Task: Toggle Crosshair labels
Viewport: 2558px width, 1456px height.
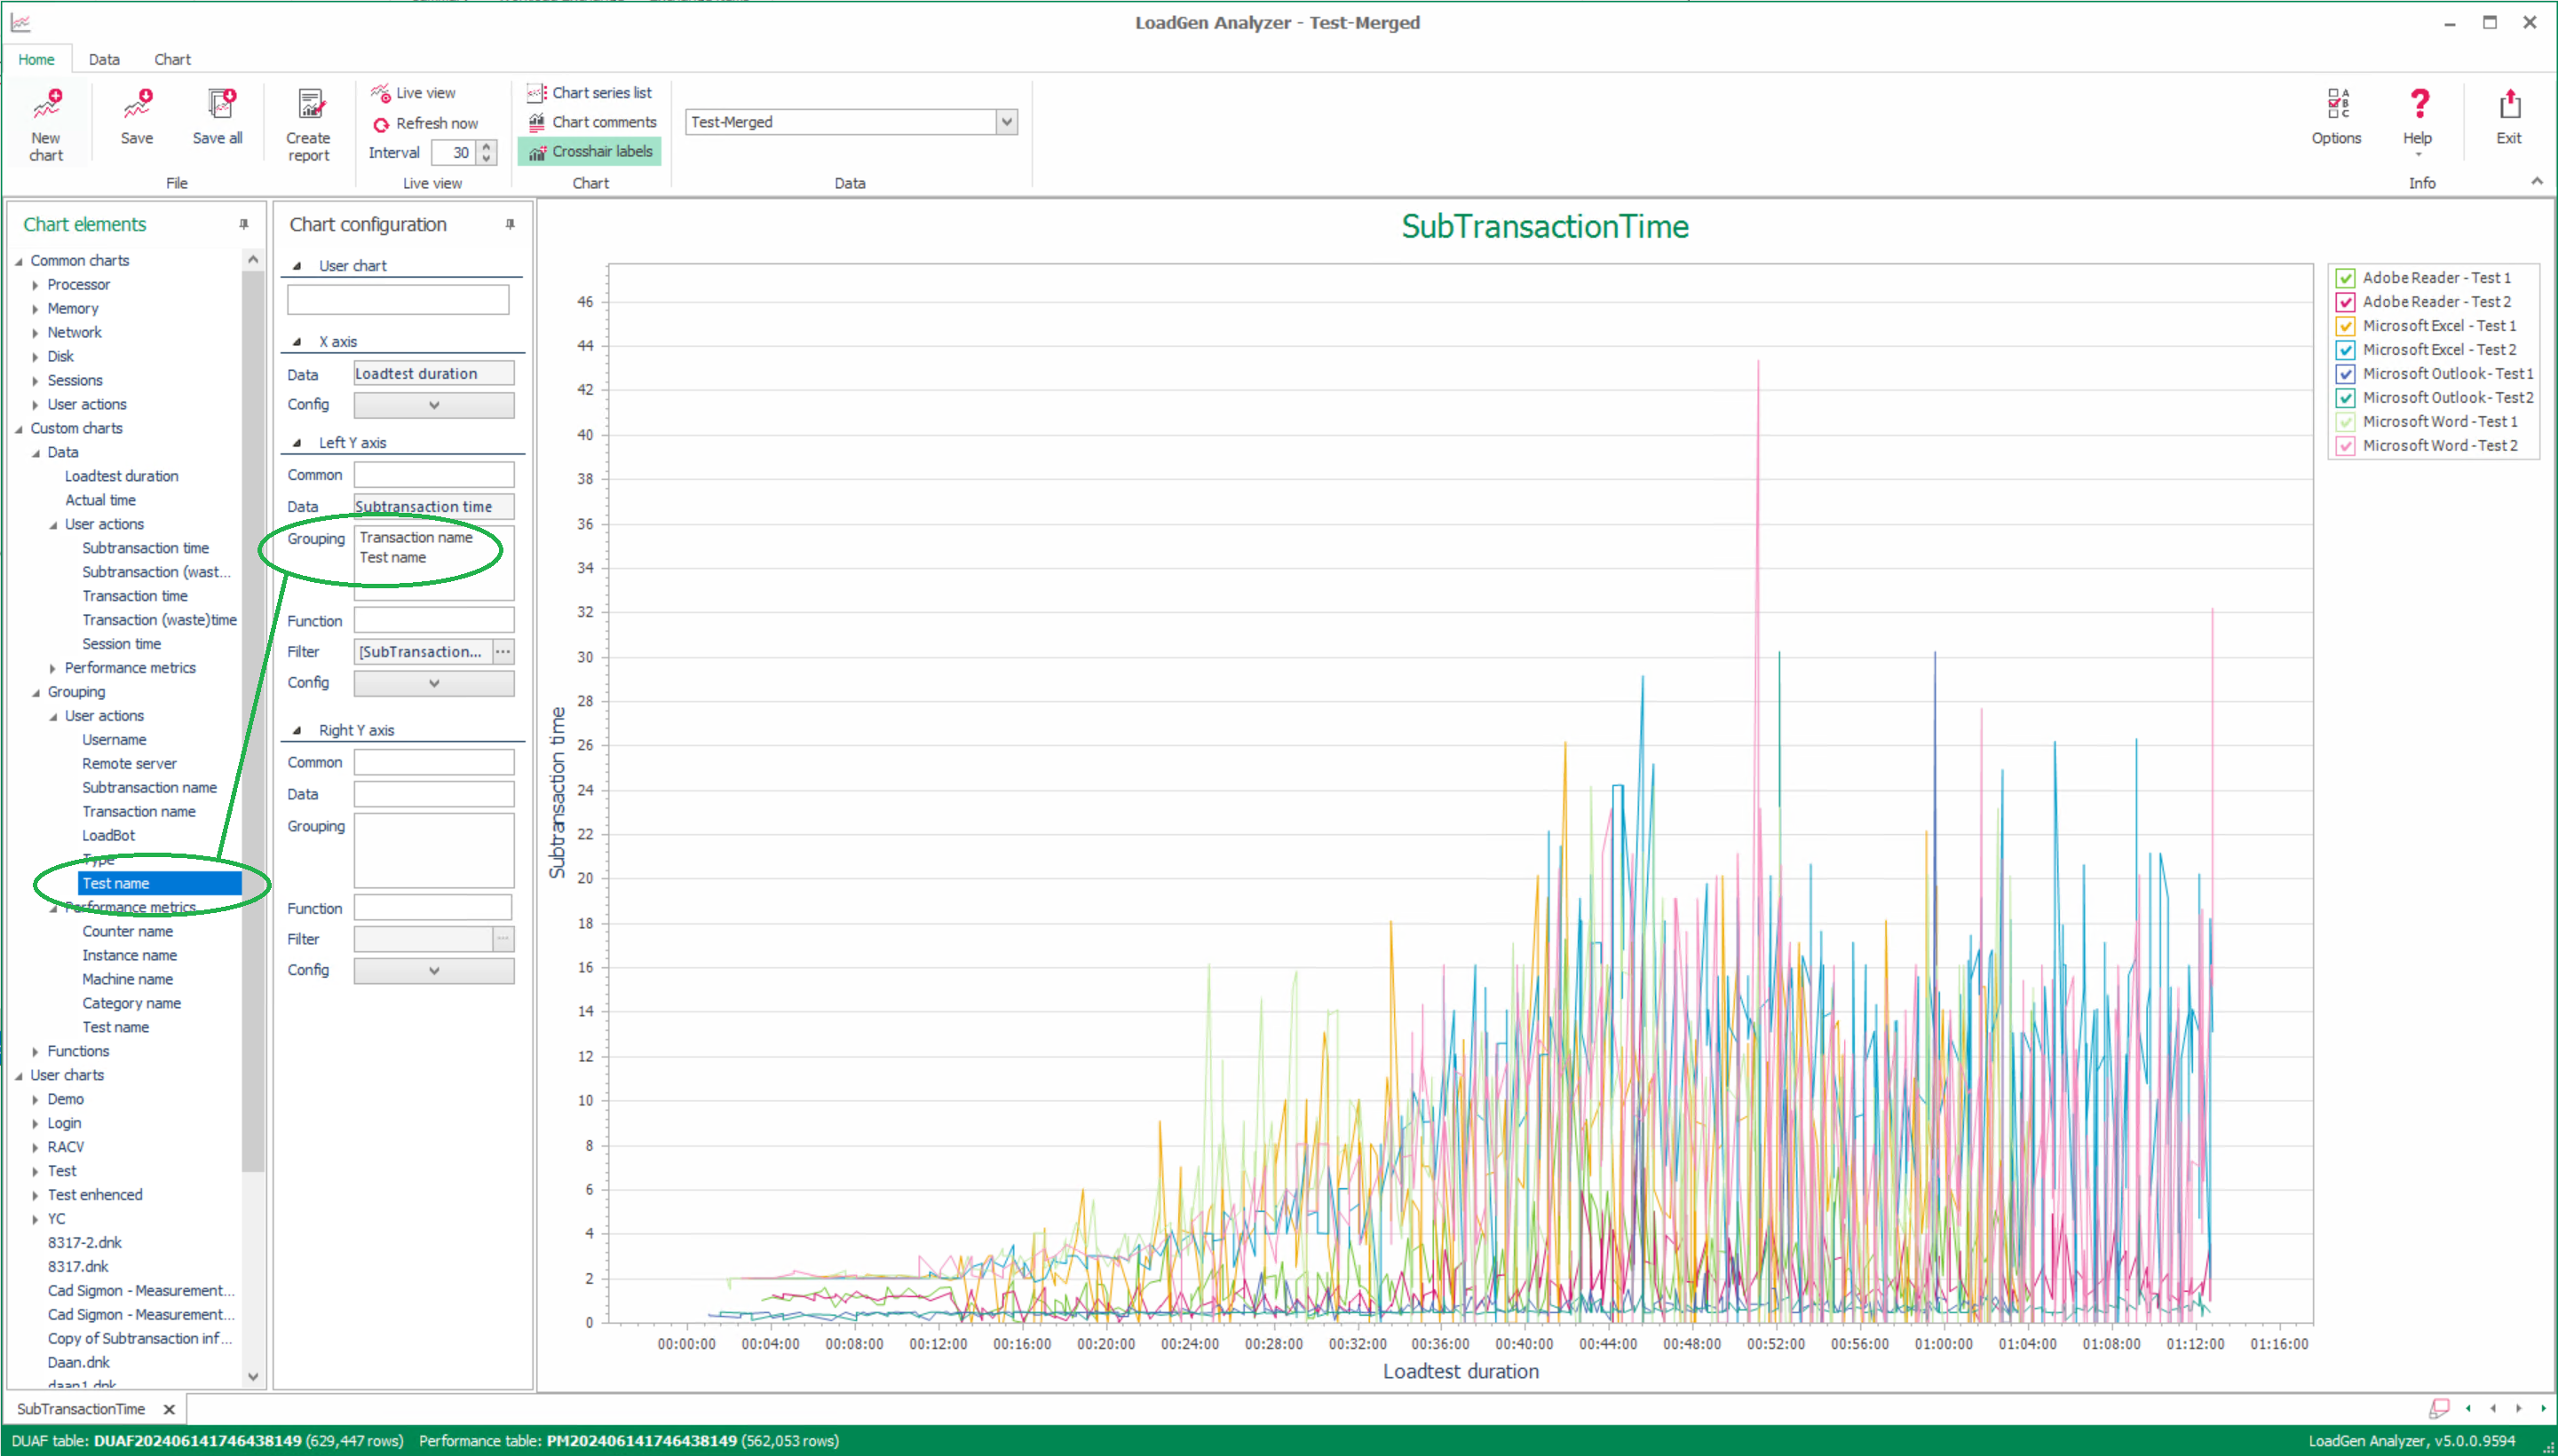Action: 590,152
